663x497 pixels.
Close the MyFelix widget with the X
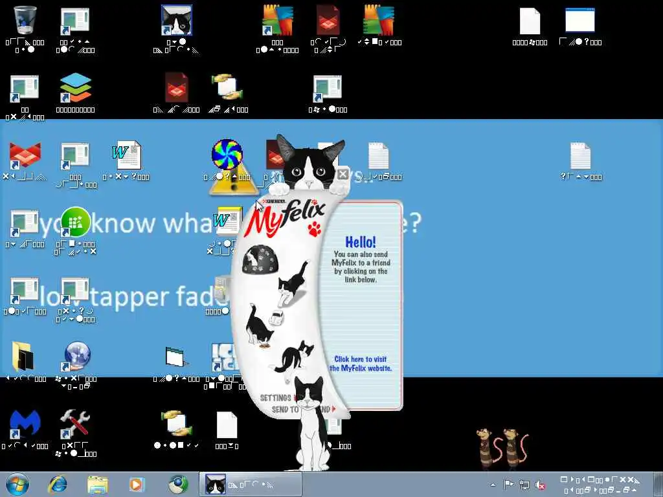tap(343, 173)
